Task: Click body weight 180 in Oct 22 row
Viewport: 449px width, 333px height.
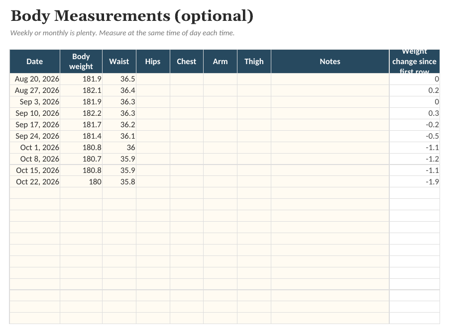Action: [81, 182]
